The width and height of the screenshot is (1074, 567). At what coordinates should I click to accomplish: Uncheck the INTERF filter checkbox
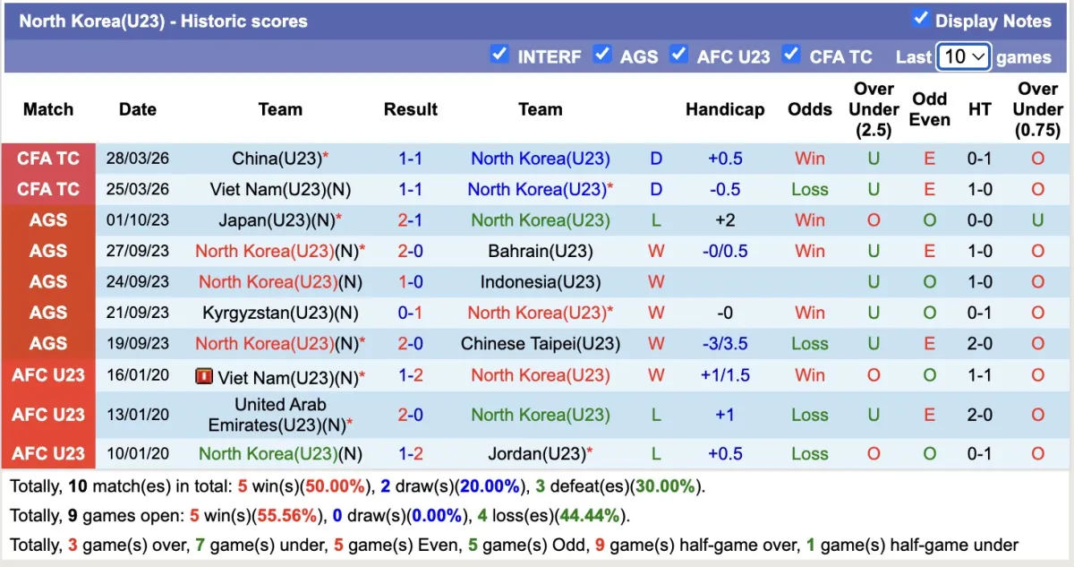pos(499,55)
